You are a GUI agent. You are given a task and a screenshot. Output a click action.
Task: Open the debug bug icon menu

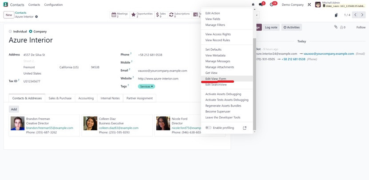(x=253, y=4)
